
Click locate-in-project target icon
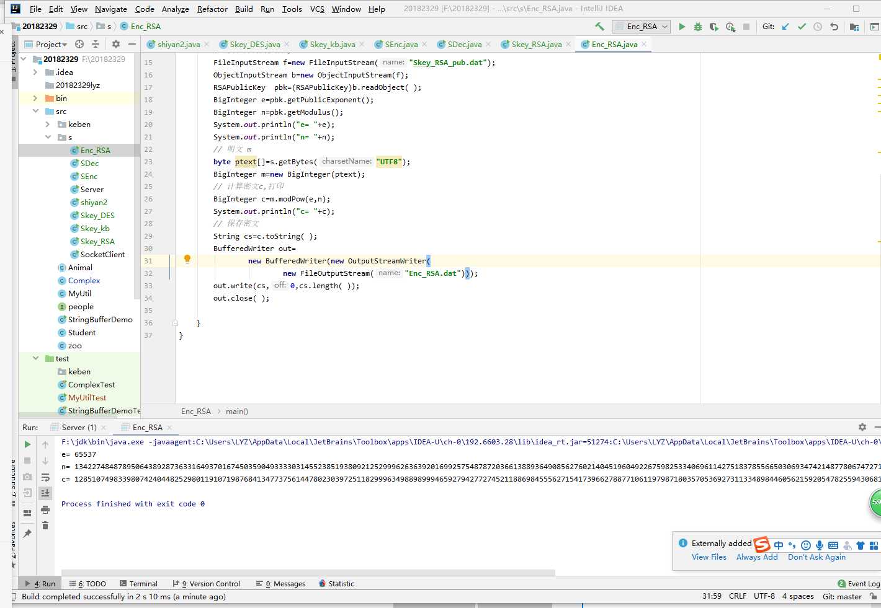tap(79, 44)
